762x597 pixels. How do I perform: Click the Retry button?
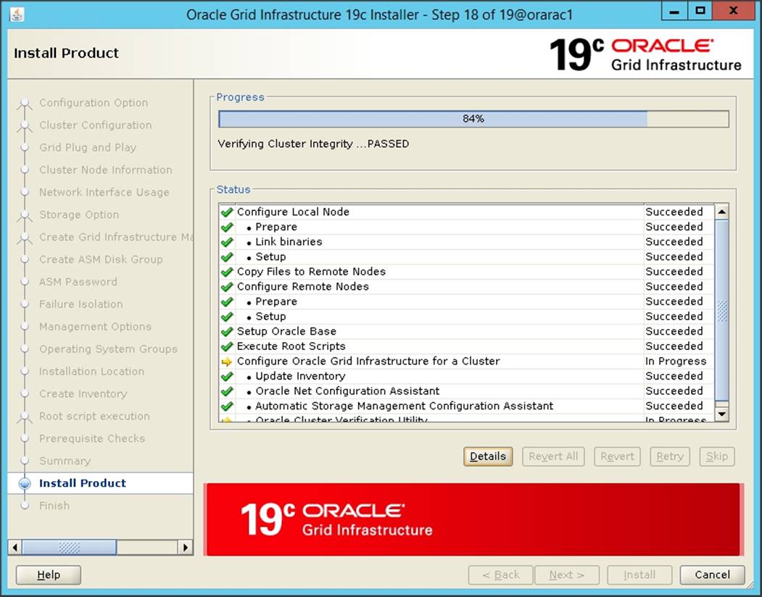[669, 456]
